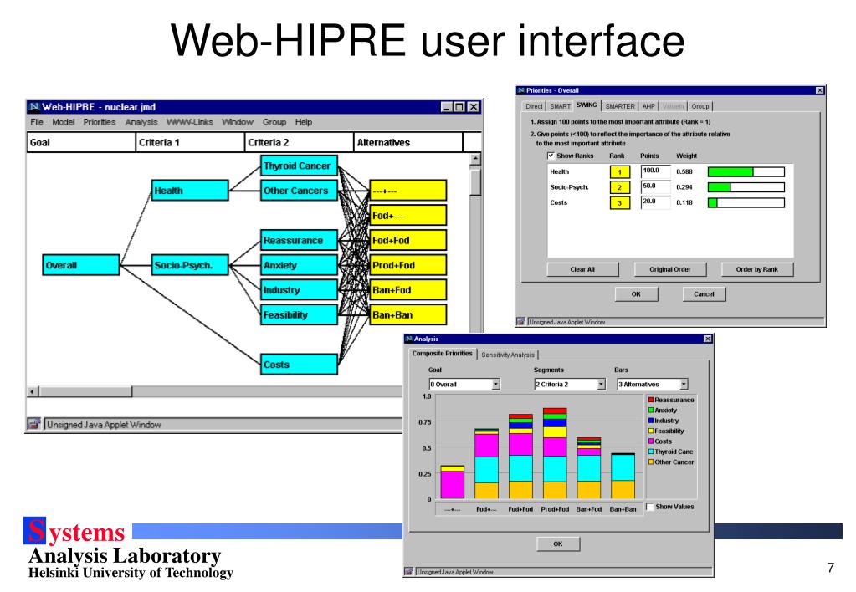Click OK in the Priorities window
Viewport: 856px width, 592px height.
[636, 294]
